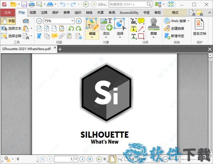Viewport: 213px width, 164px height.
Task: Click the Find binoculars icon at ribbon right
Action: click(x=192, y=13)
